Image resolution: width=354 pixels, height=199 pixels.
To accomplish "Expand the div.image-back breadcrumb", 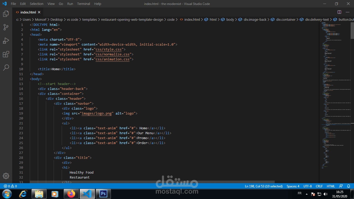I will [252, 19].
